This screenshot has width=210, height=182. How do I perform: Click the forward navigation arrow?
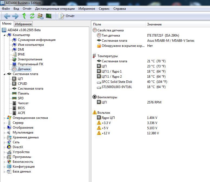(x=15, y=16)
